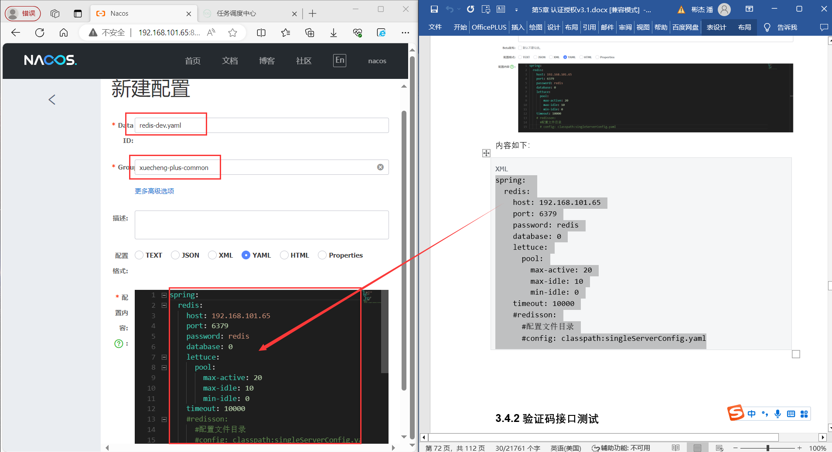Open browser settings ellipsis menu
Screen dimensions: 832x452
pyautogui.click(x=405, y=33)
